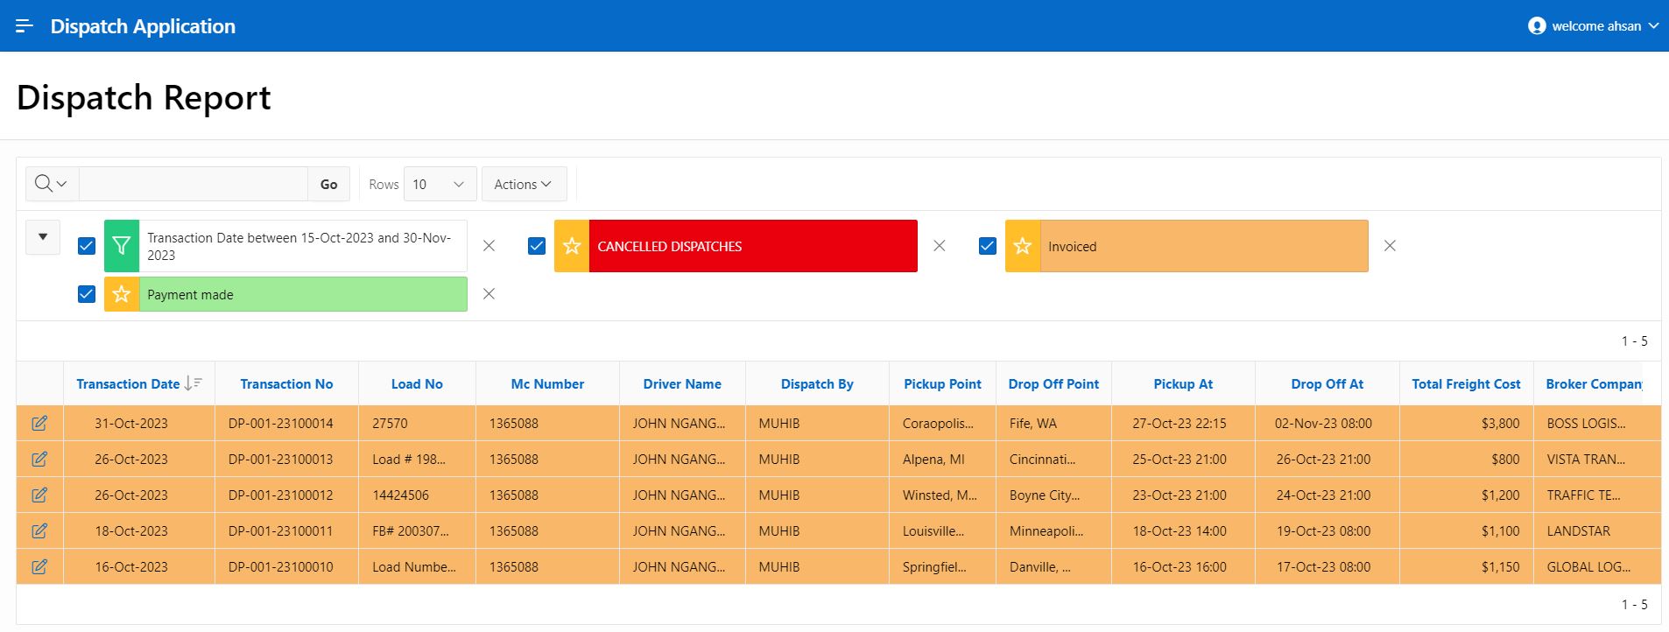Sort by Transaction Date column header
Image resolution: width=1669 pixels, height=632 pixels.
click(x=128, y=383)
